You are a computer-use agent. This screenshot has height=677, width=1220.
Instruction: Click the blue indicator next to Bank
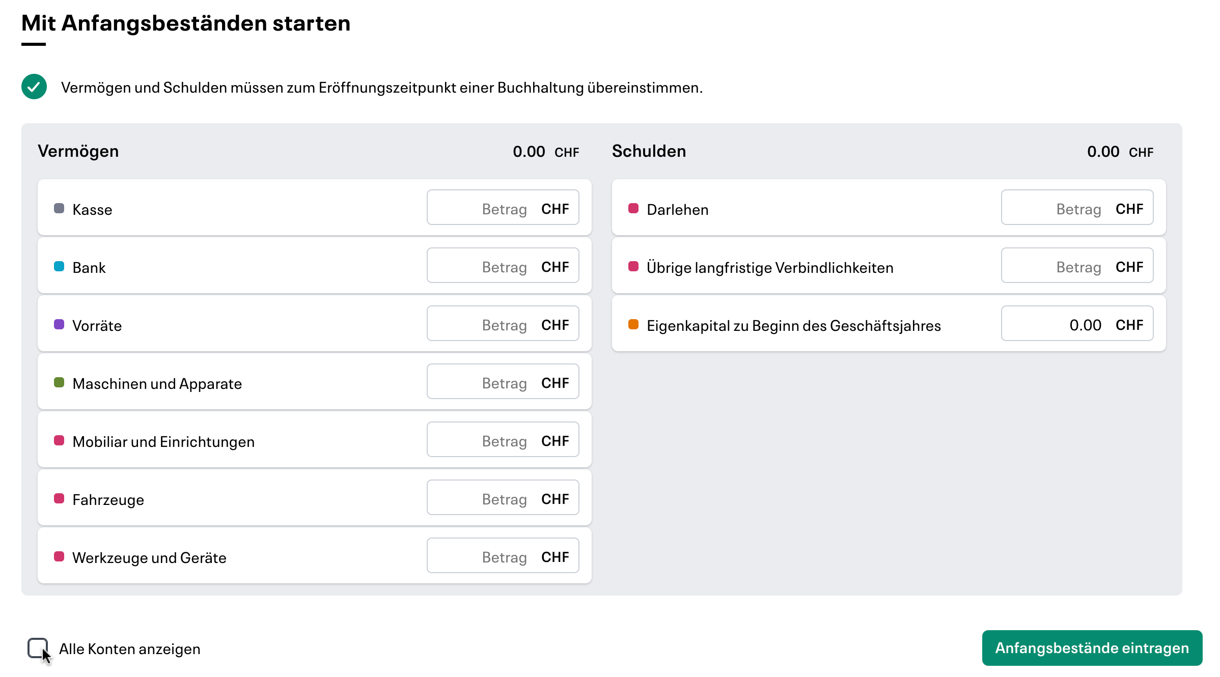tap(58, 266)
